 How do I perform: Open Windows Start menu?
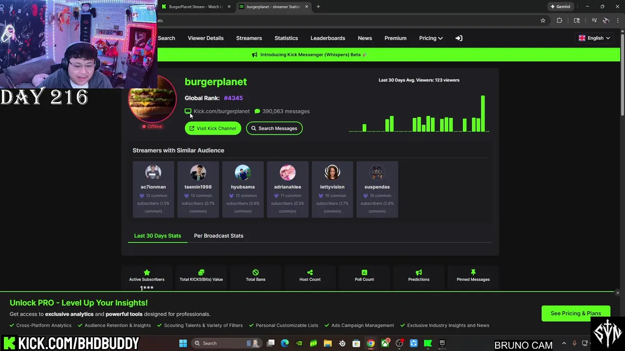[x=183, y=343]
